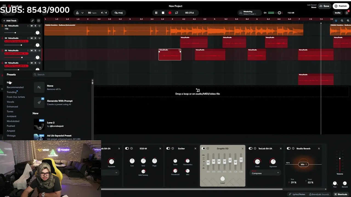The height and width of the screenshot is (197, 351).
Task: Open the metronome dropdown arrow
Action: [83, 13]
